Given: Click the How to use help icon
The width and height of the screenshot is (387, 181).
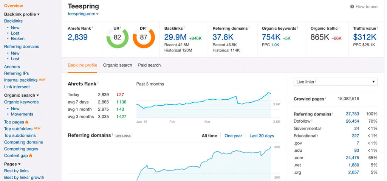Looking at the screenshot, I should pyautogui.click(x=352, y=7).
